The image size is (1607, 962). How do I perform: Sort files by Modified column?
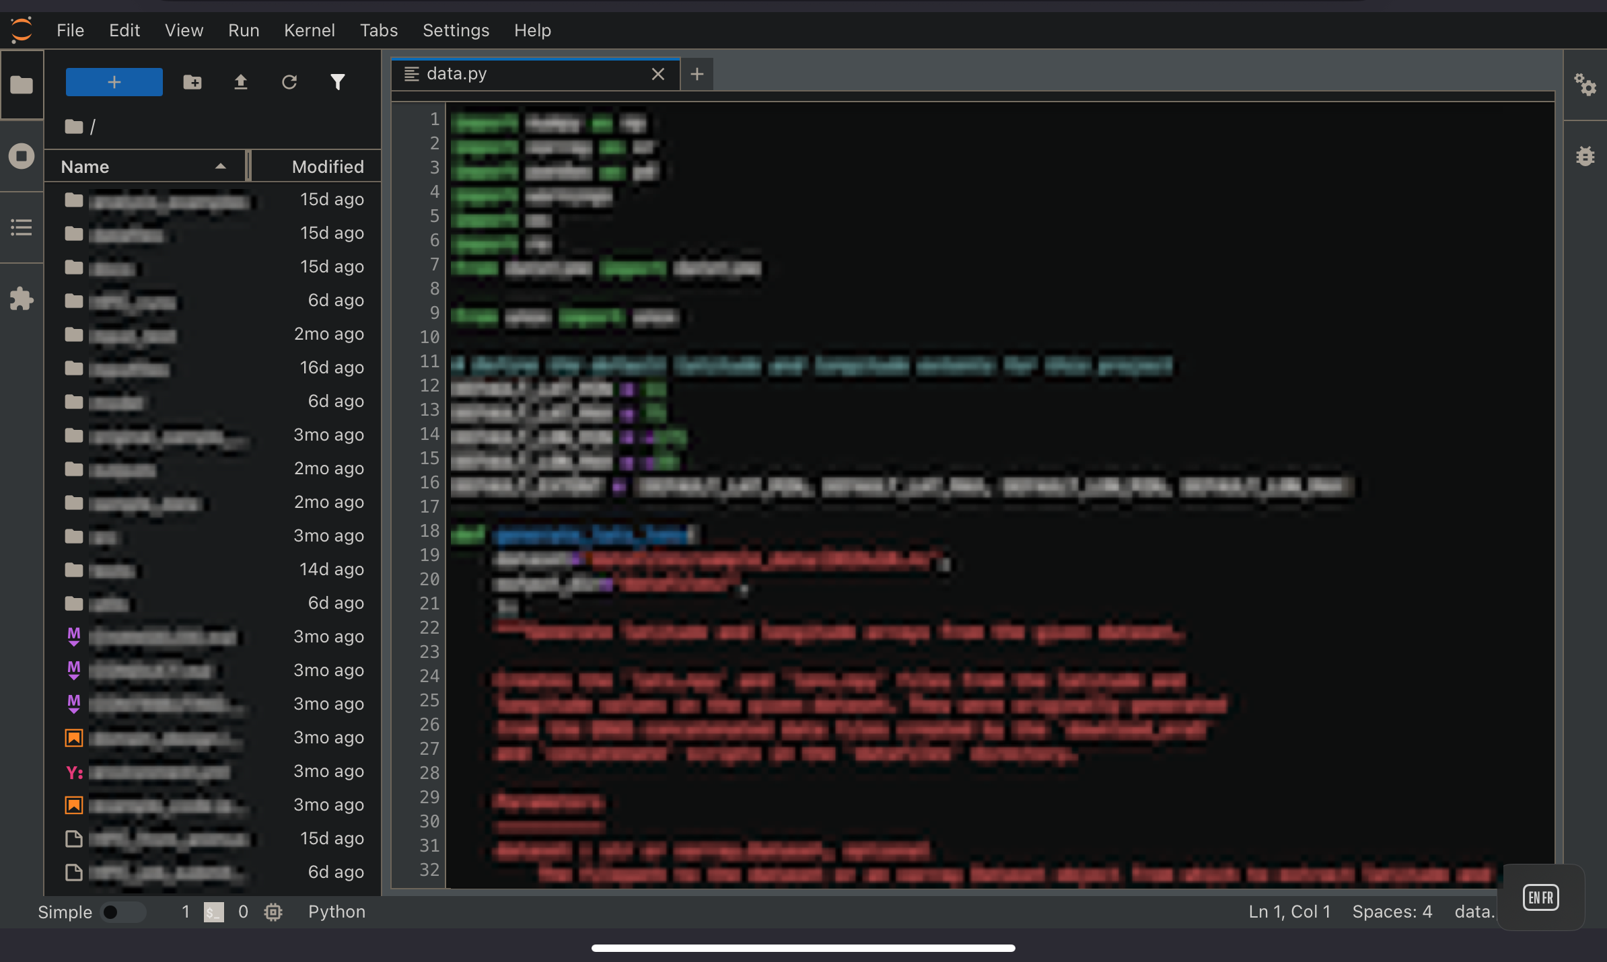316,166
